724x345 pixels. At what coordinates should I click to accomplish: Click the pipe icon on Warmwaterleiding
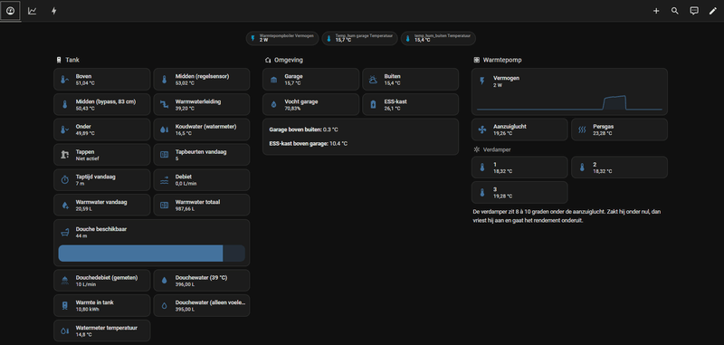(x=164, y=104)
